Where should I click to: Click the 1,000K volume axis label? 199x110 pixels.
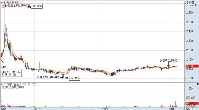pyautogui.click(x=190, y=89)
